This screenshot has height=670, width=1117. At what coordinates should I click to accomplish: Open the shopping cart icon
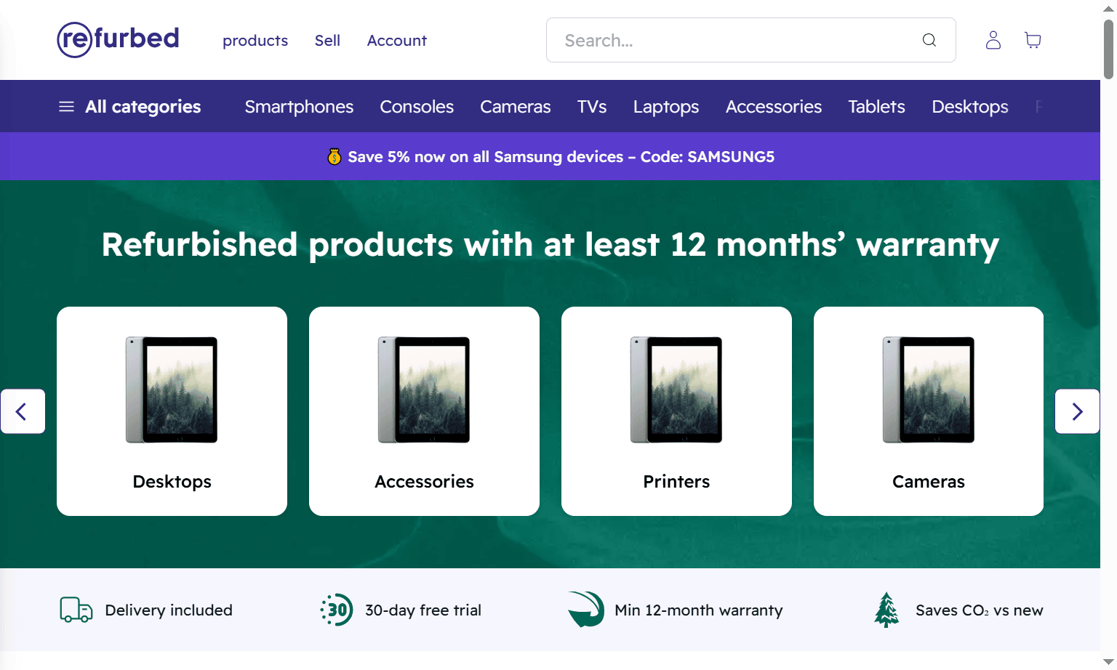pos(1033,40)
